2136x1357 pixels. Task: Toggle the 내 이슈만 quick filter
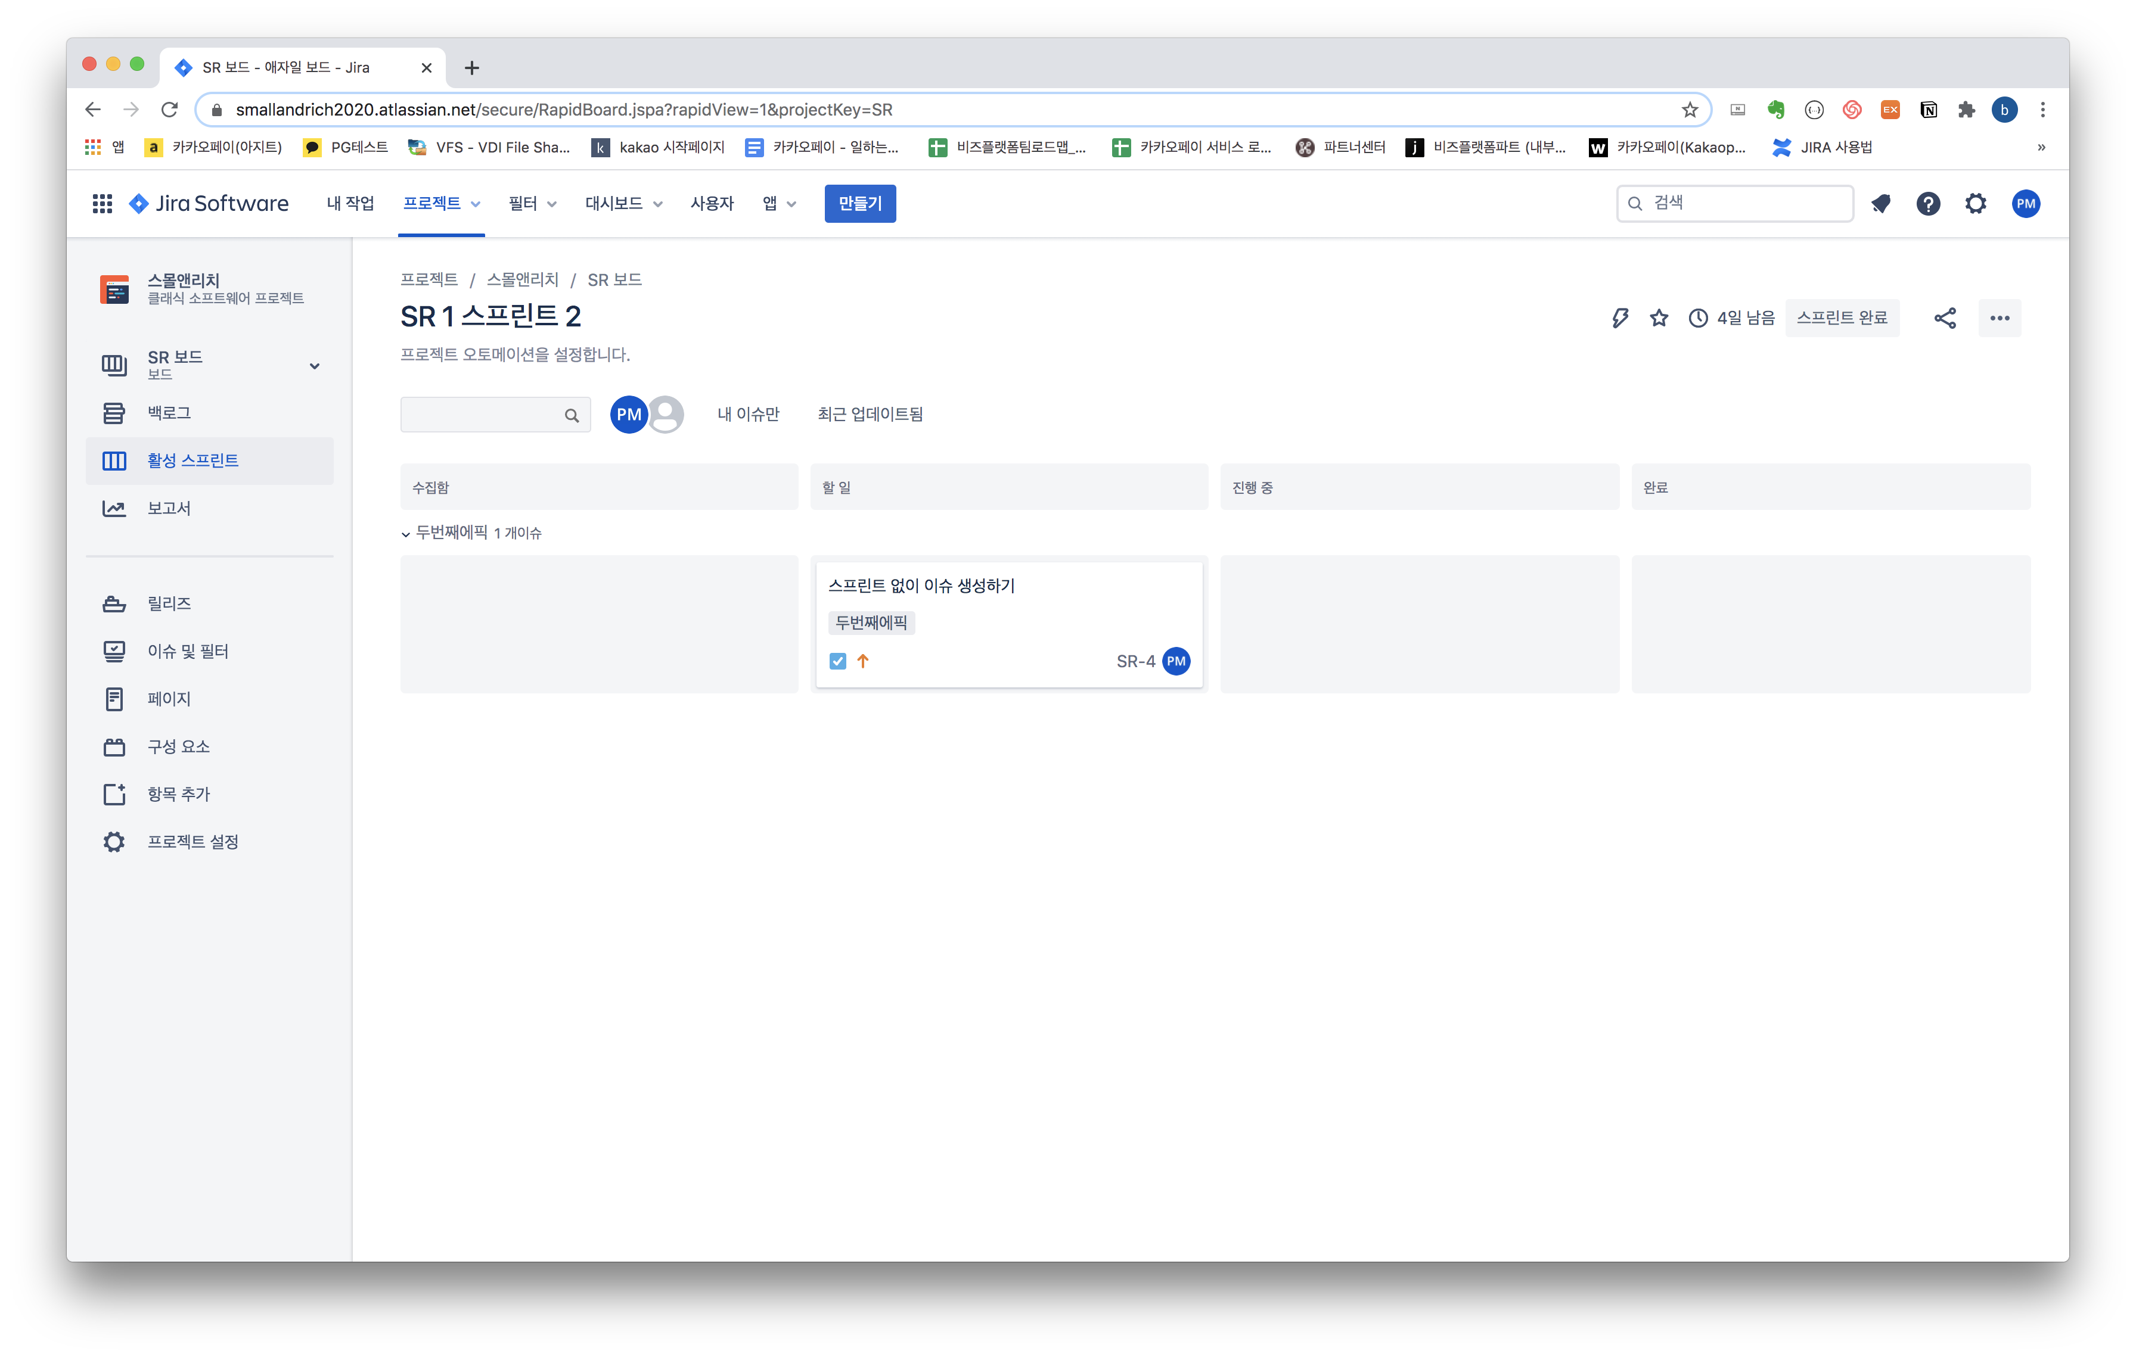coord(748,415)
